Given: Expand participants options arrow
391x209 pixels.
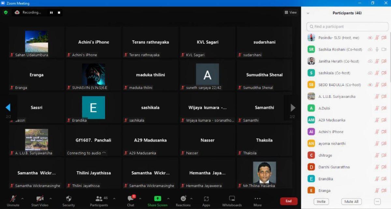Looking at the screenshot, I should [x=114, y=198].
